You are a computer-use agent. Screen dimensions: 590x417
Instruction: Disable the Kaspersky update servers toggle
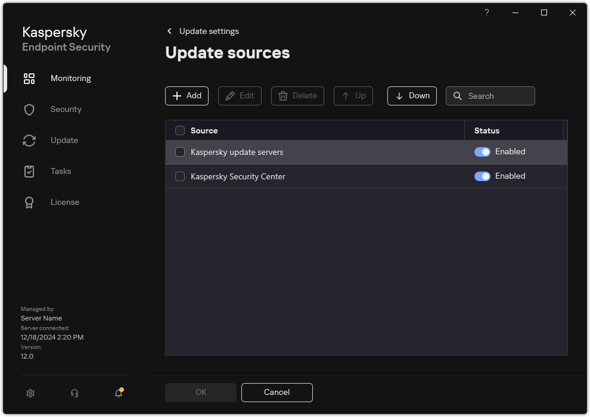[x=482, y=152]
